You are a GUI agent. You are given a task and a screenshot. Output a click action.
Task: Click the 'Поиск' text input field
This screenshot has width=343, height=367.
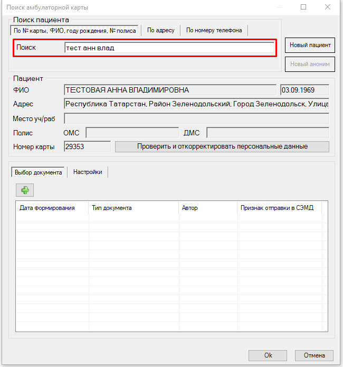point(169,48)
